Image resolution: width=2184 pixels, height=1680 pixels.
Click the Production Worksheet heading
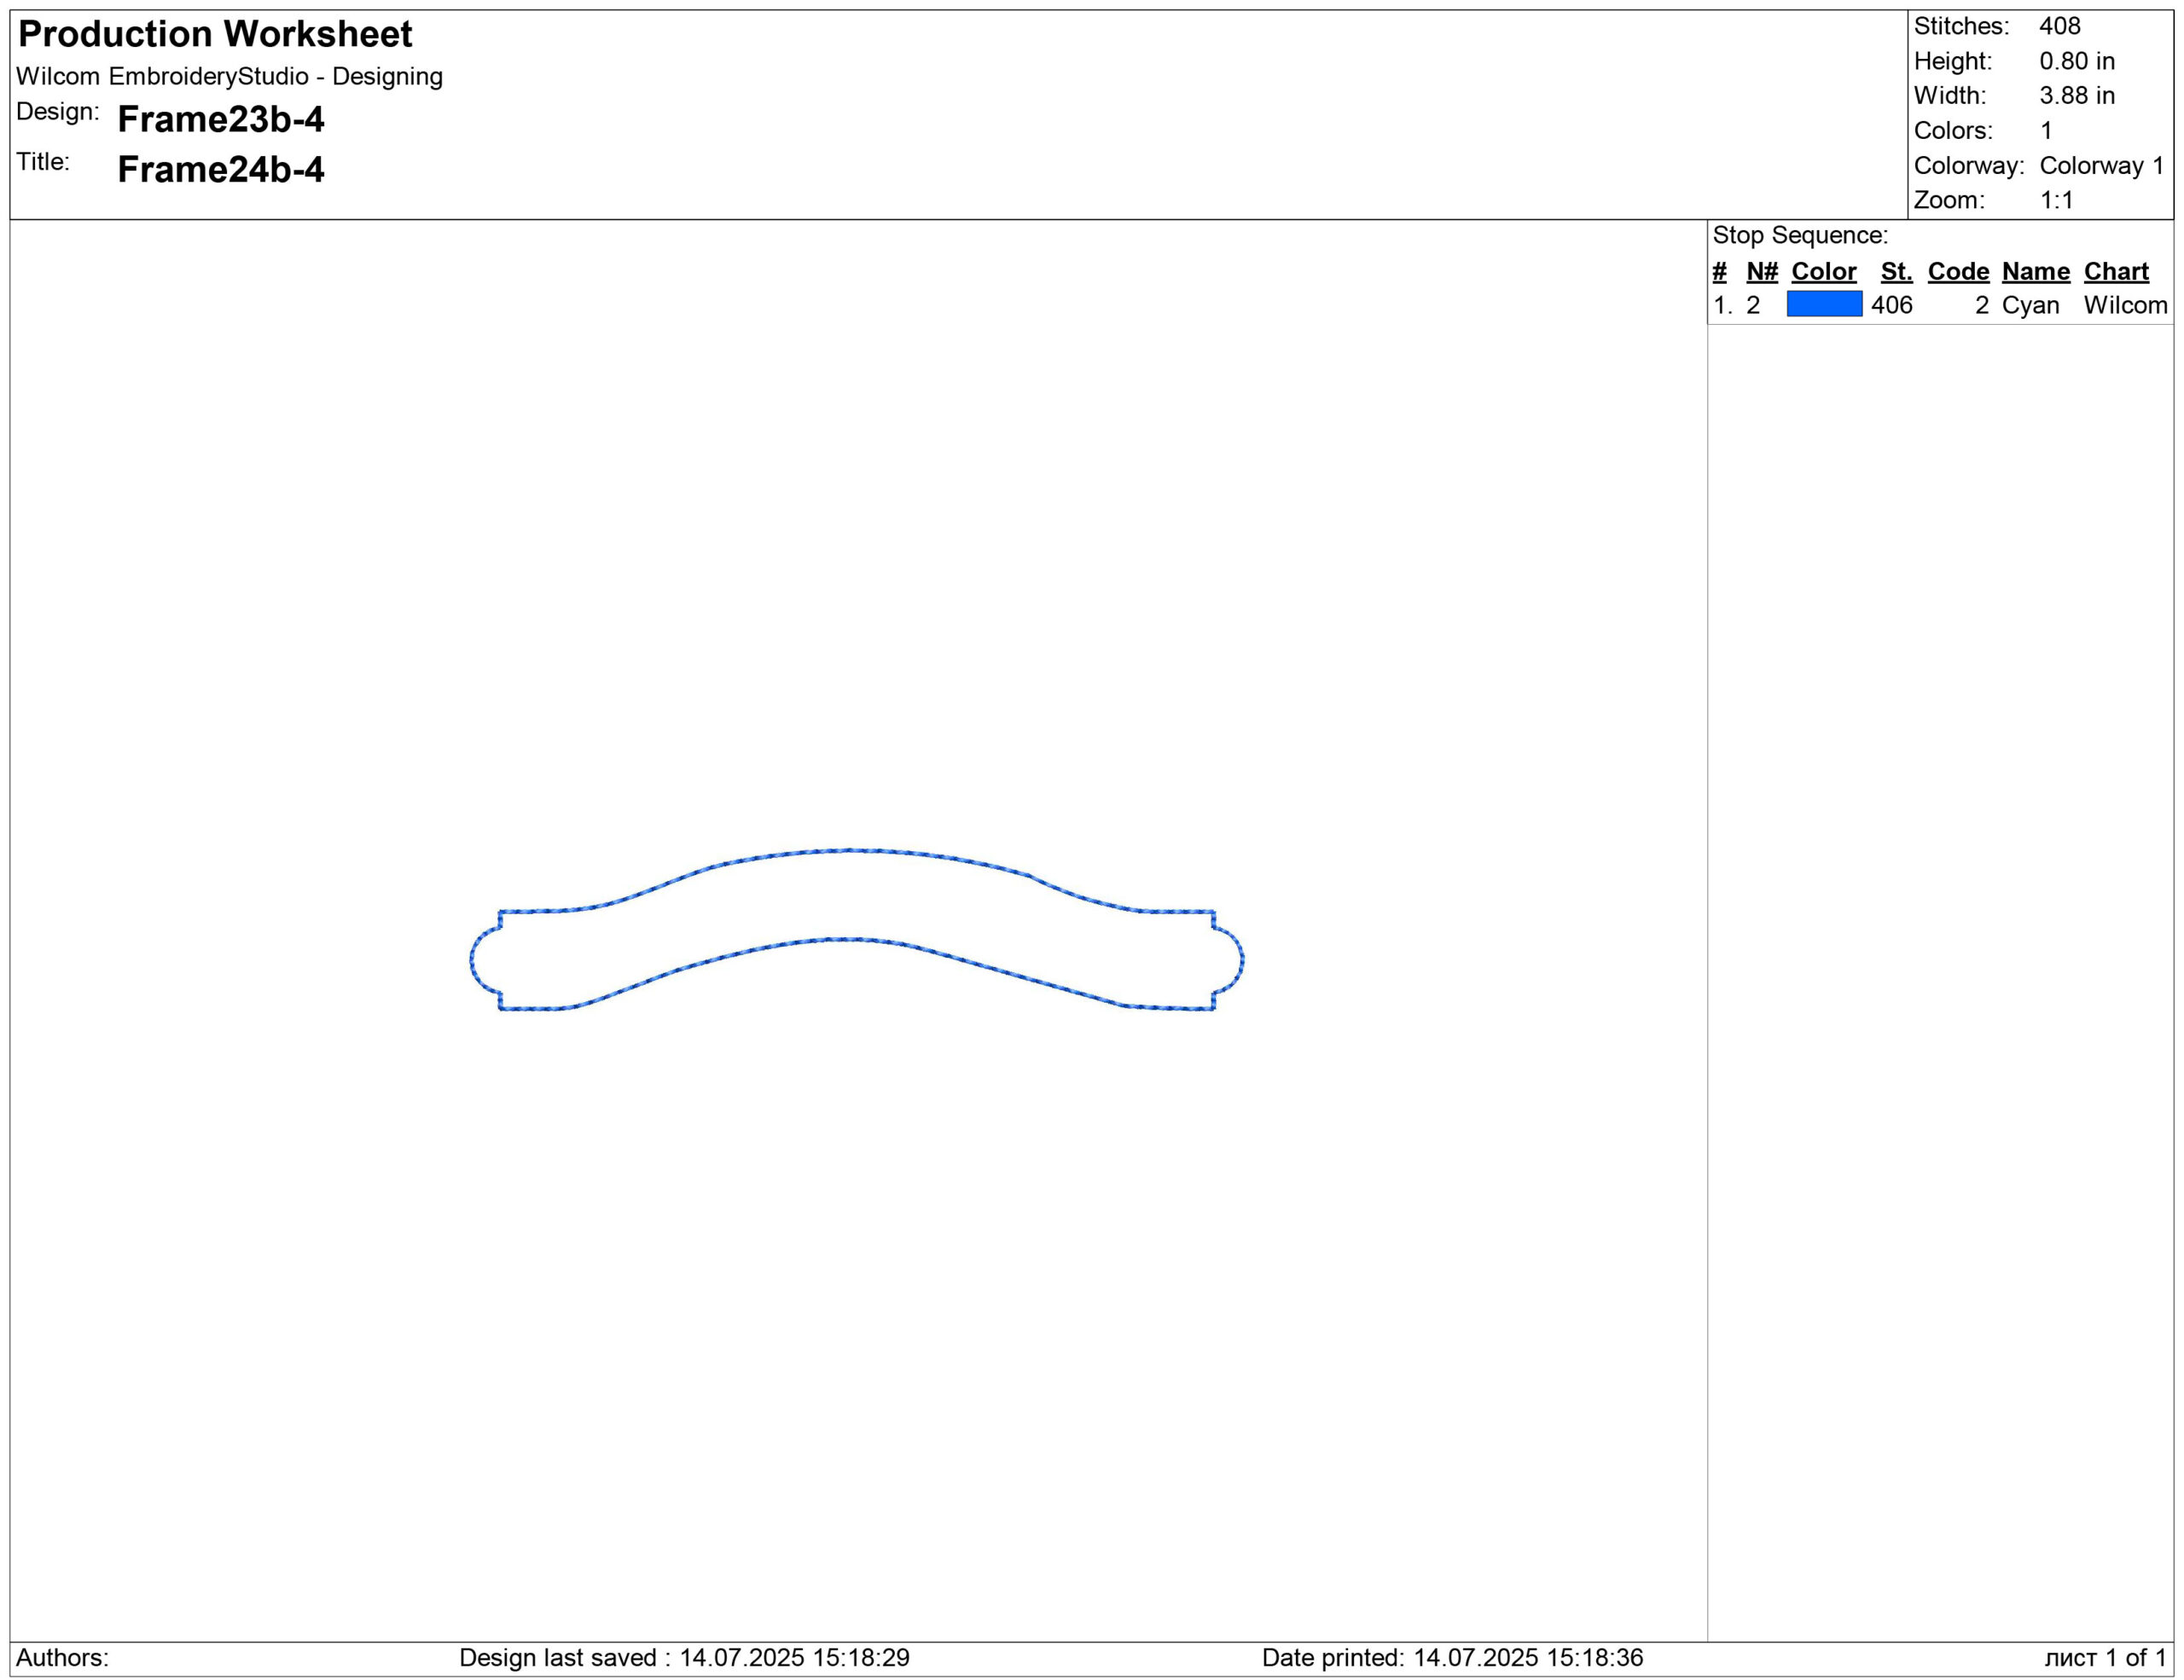point(215,34)
